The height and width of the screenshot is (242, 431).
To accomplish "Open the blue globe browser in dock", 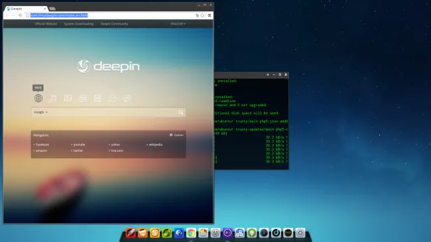I will 179,233.
